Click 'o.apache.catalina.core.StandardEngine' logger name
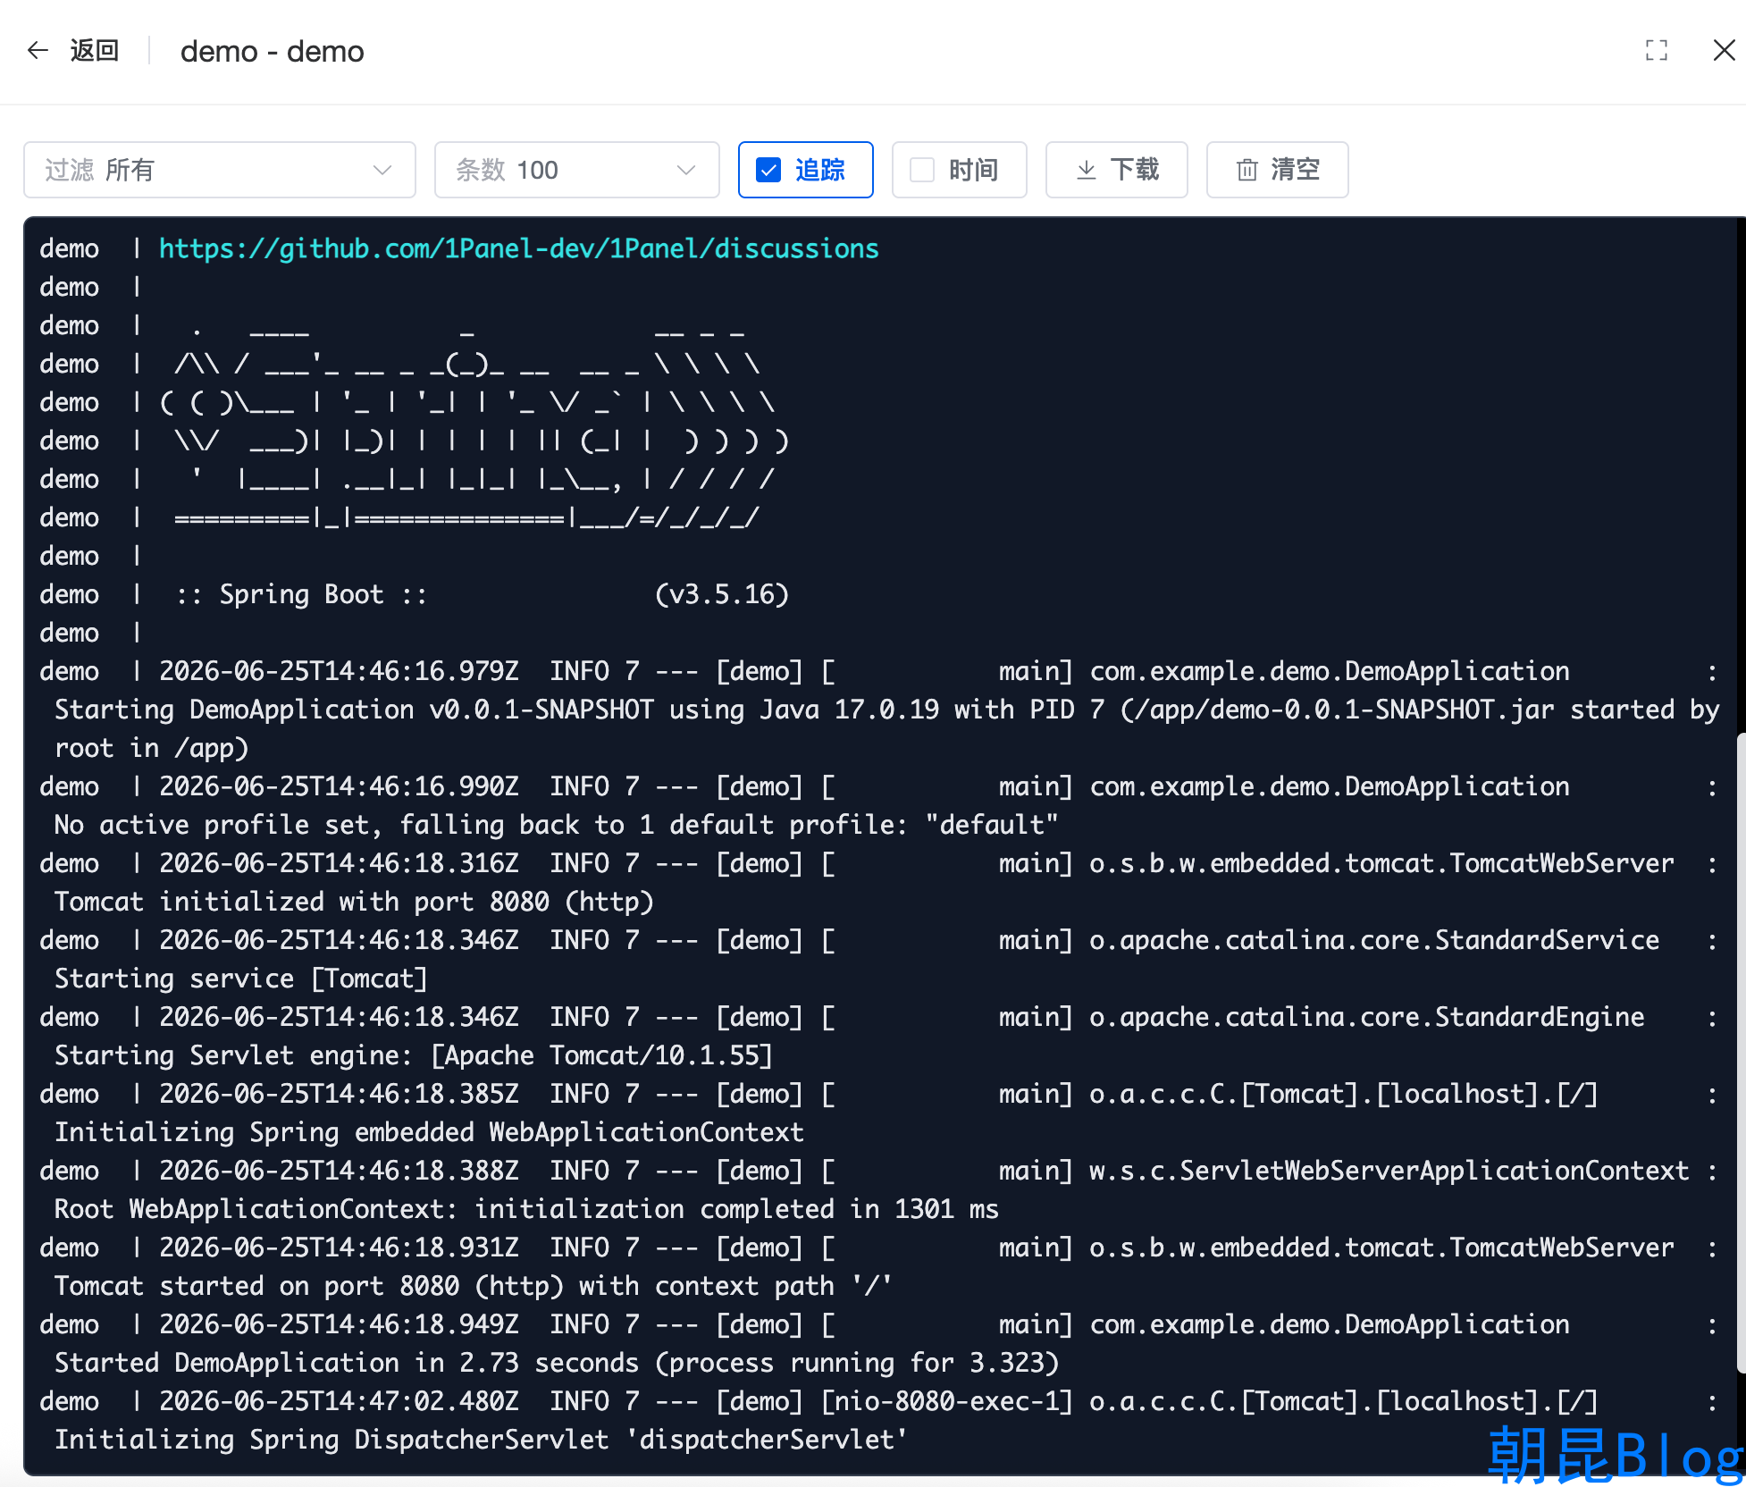This screenshot has width=1746, height=1487. pyautogui.click(x=1367, y=1017)
